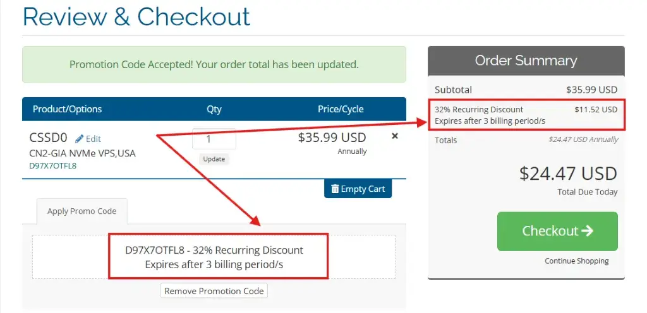Click the Product/Options column header
The image size is (647, 313).
[x=67, y=109]
